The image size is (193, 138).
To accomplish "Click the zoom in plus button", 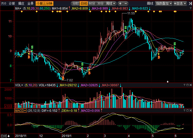I will point(120,4).
